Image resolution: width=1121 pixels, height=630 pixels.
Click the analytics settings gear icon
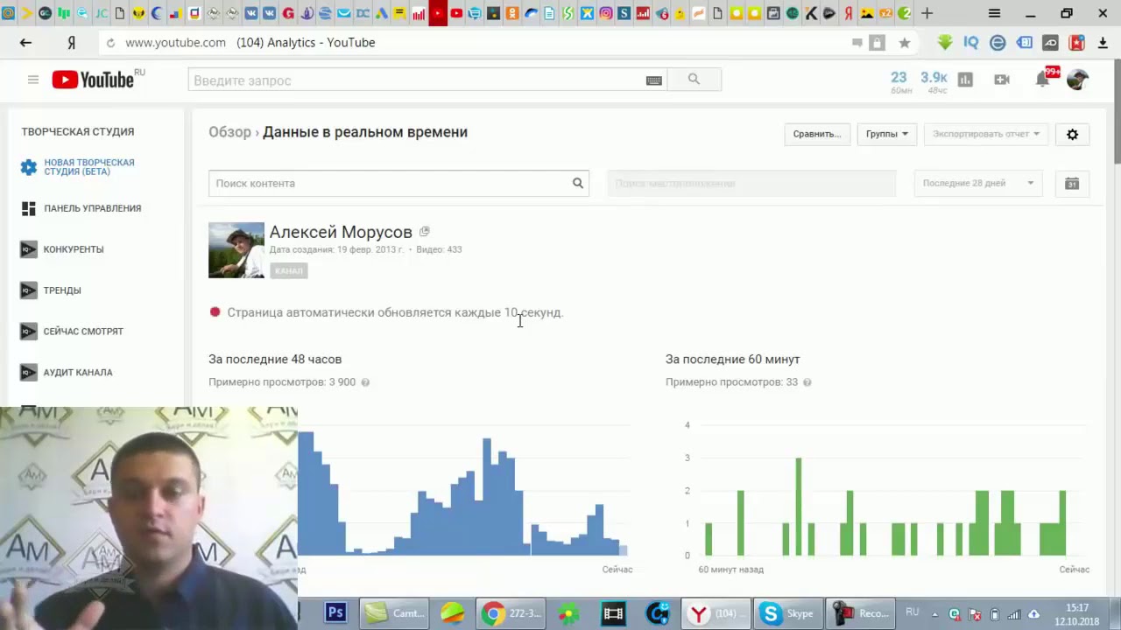coord(1072,134)
